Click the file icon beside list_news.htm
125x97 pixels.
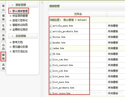(51, 82)
